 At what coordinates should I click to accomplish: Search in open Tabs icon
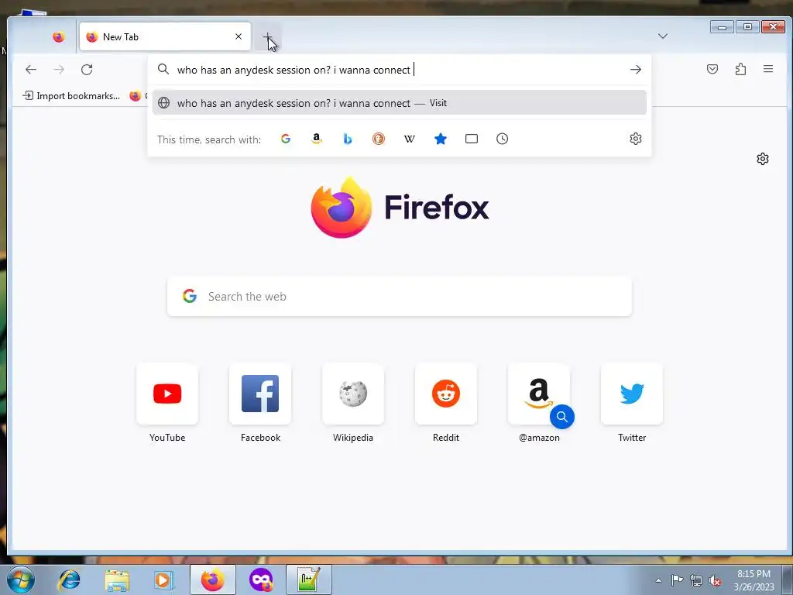coord(472,139)
